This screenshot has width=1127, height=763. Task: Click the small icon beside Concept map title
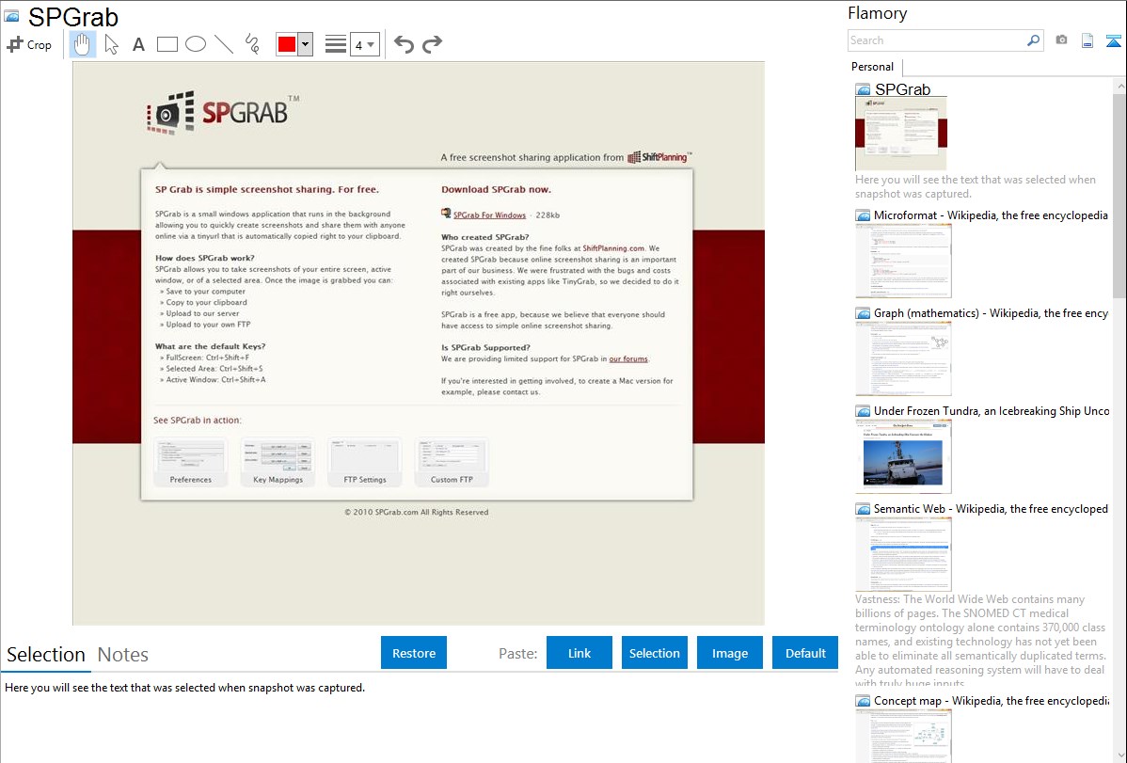pyautogui.click(x=863, y=701)
